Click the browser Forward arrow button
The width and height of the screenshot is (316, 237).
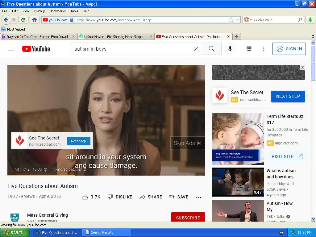(14, 20)
